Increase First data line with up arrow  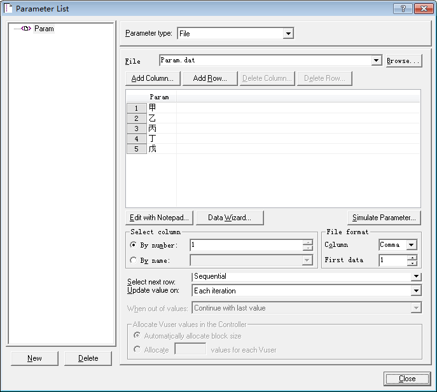tap(412, 258)
